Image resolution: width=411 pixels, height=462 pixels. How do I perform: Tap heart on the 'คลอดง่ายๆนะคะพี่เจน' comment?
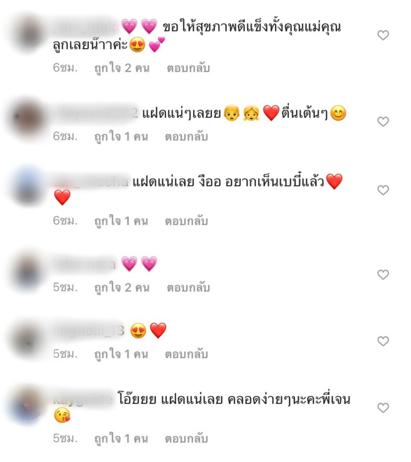click(x=383, y=407)
